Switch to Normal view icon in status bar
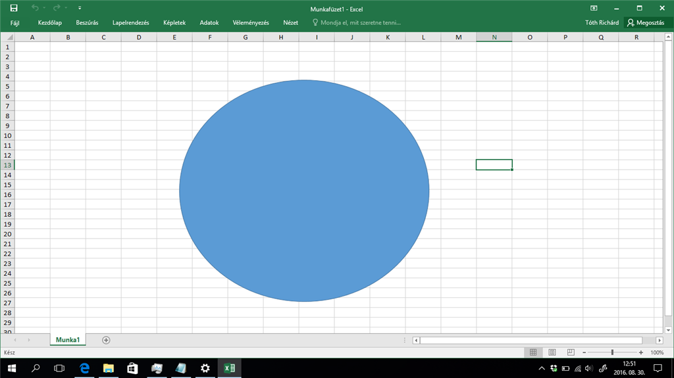Screen dimensions: 674x378 coord(533,352)
